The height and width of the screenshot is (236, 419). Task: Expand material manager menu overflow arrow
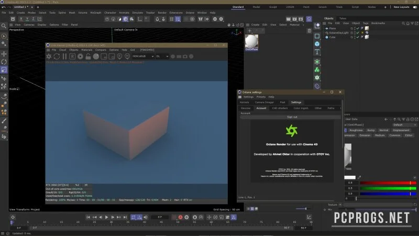[303, 25]
